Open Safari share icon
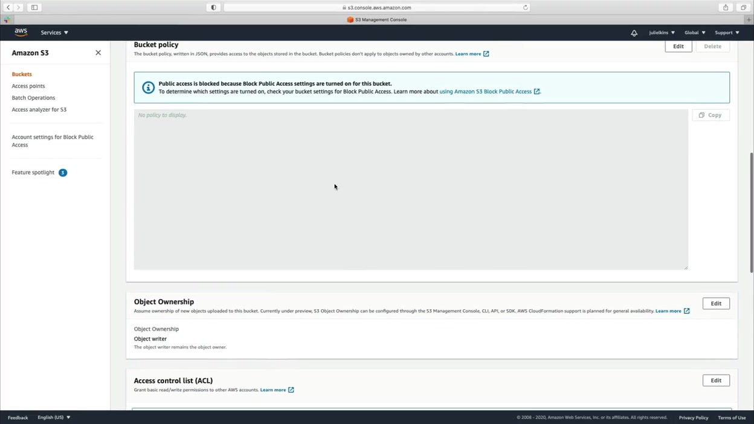 [x=726, y=7]
